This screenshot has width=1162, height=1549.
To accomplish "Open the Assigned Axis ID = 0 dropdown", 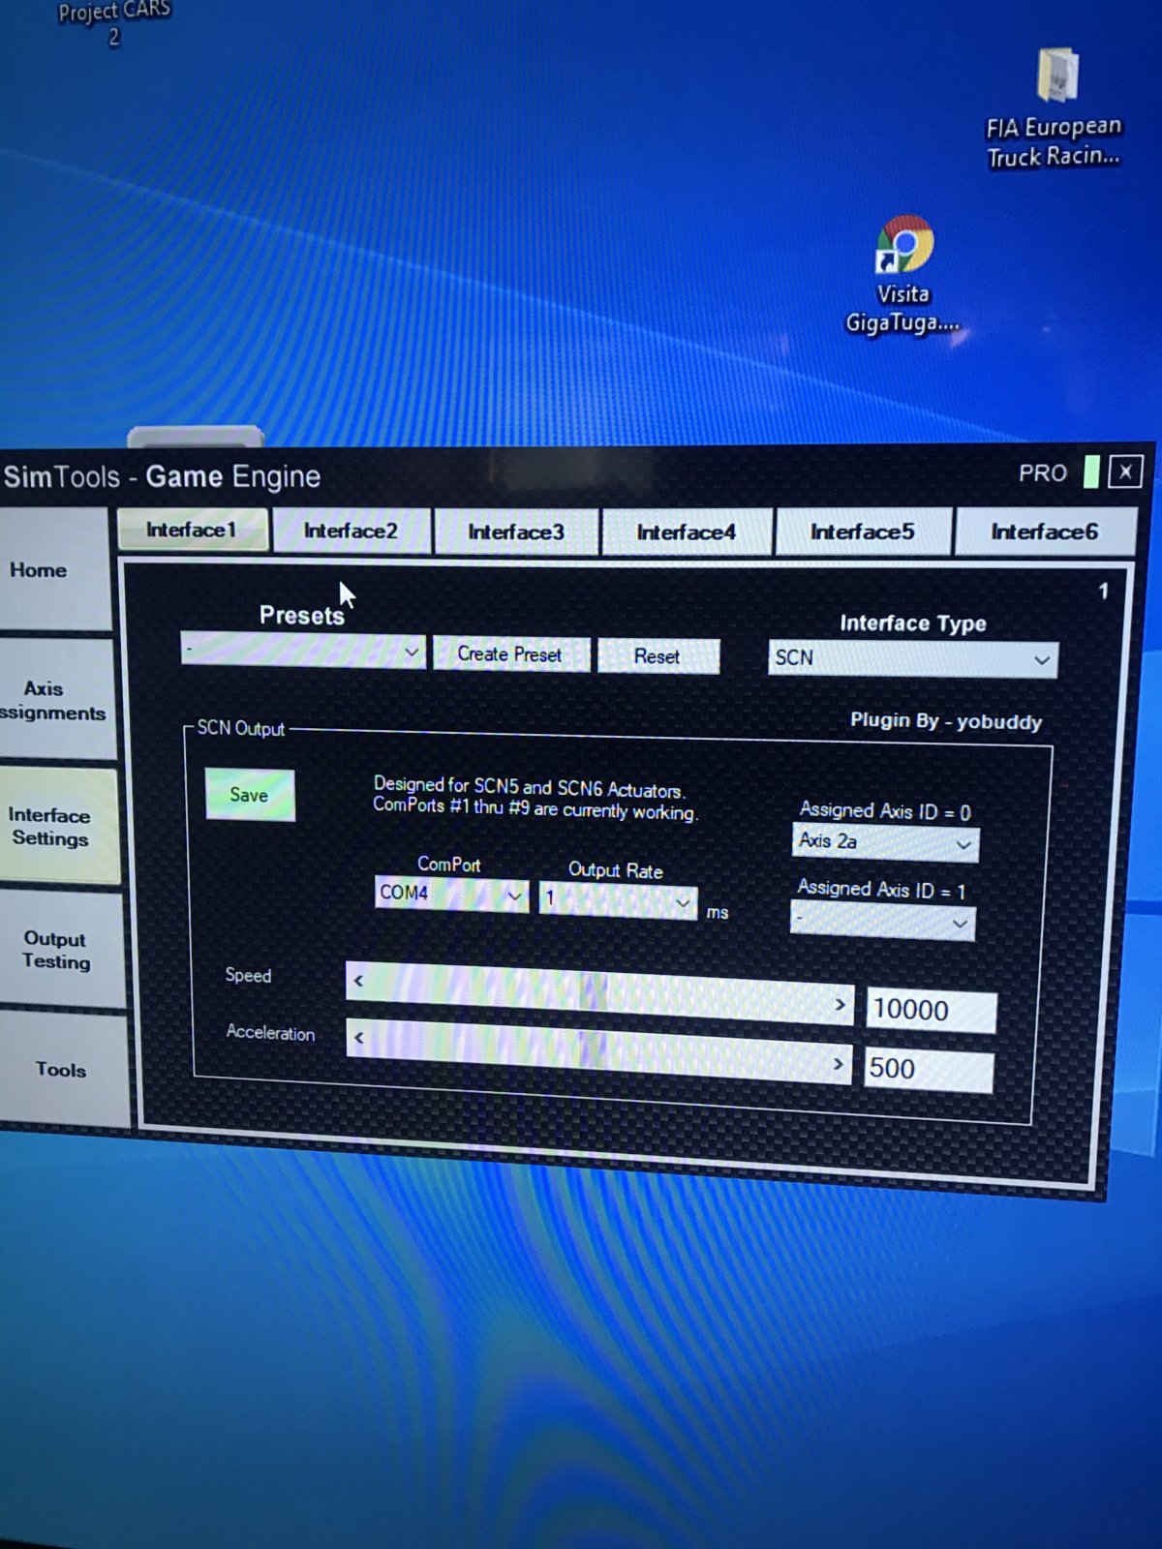I will tap(885, 843).
